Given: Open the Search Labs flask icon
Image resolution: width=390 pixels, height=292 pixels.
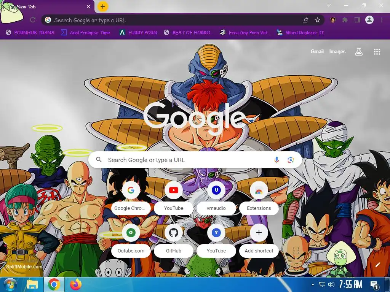Looking at the screenshot, I should [359, 52].
